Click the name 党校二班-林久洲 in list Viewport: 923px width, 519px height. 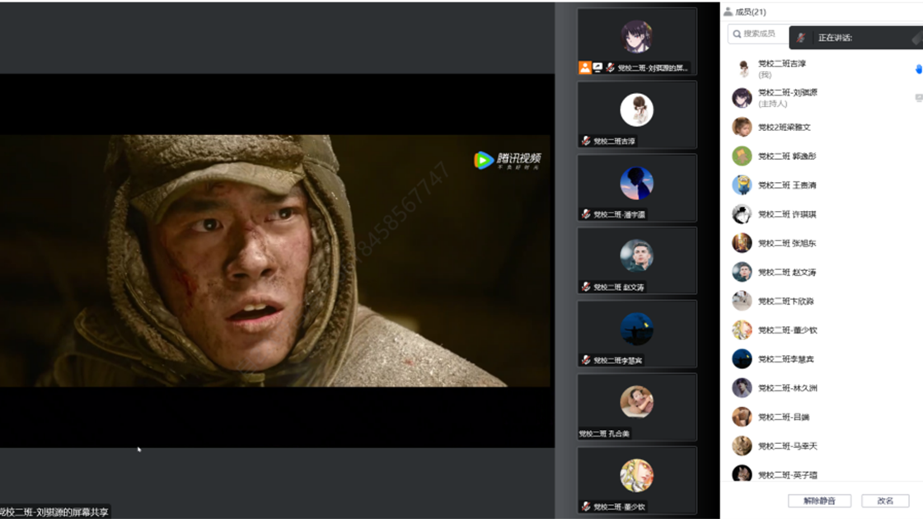click(788, 388)
